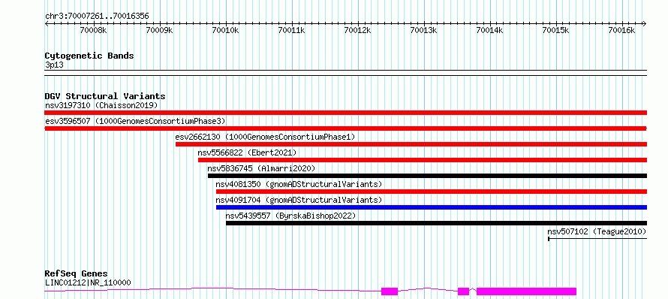Open esv3596507 (1000GenomesConsortiumPhase3) label

point(135,121)
